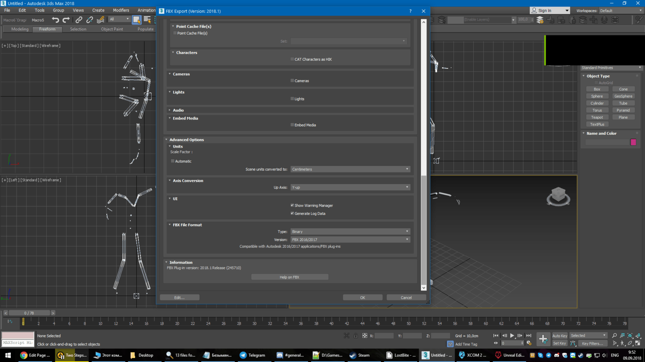
Task: Click the Add Time Tag icon
Action: 450,344
